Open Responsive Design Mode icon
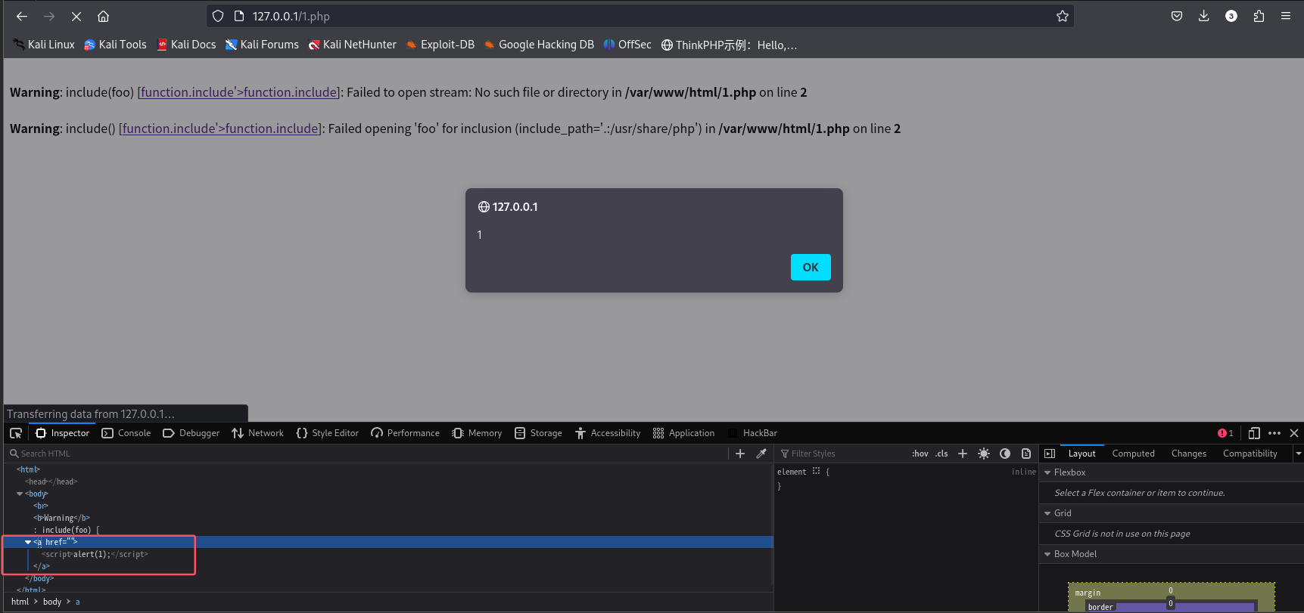Viewport: 1304px width, 613px height. point(1254,433)
